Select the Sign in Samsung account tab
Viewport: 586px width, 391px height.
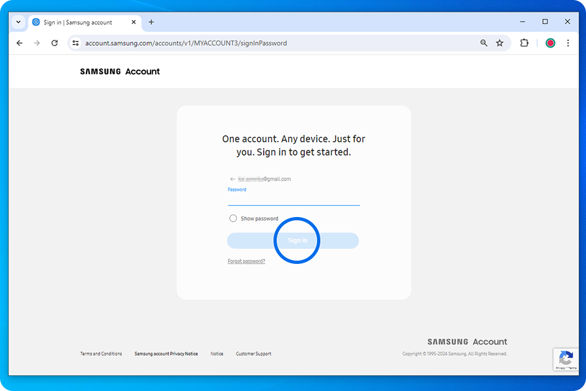tap(78, 22)
